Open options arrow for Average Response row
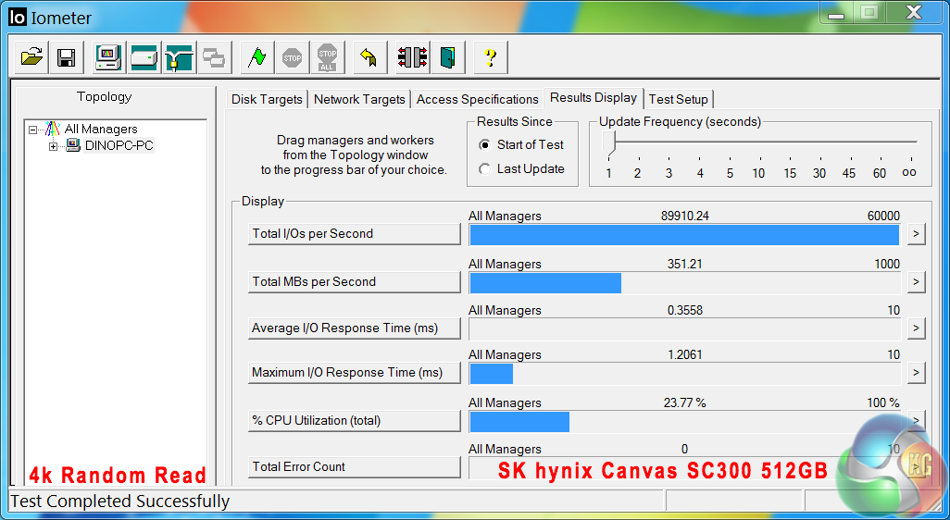Viewport: 950px width, 520px height. pos(916,328)
